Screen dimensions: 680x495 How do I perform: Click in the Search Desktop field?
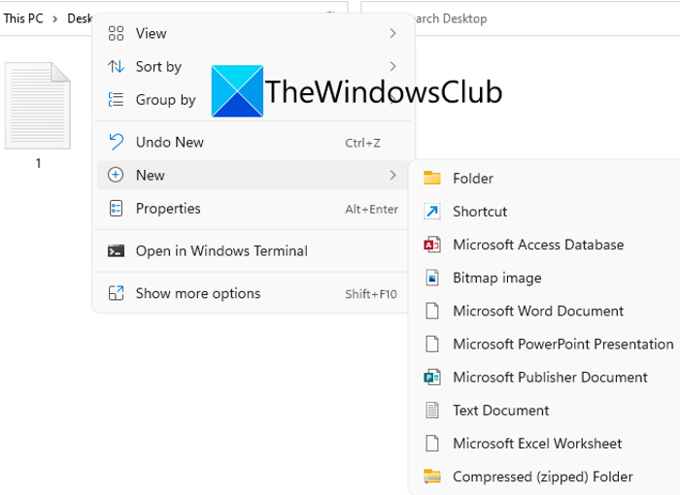520,18
